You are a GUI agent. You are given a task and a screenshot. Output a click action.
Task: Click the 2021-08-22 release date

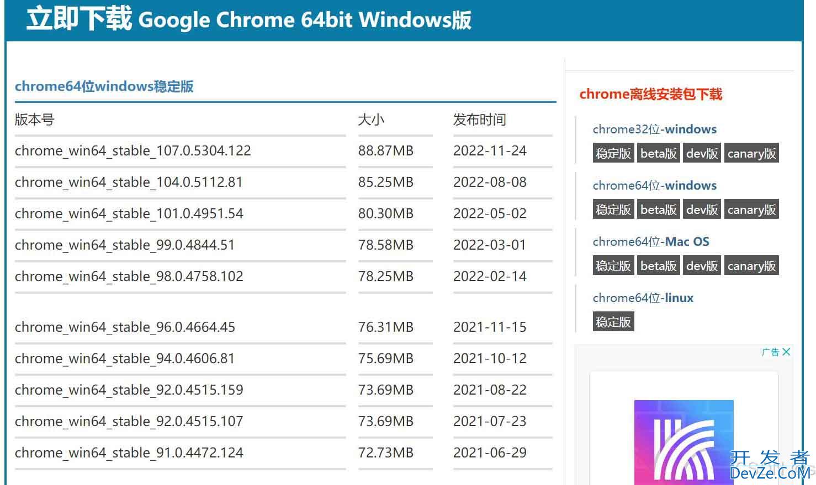[490, 390]
